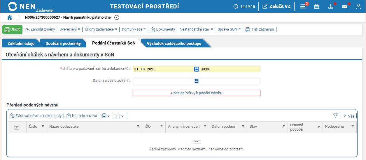Viewport: 366px width, 160px height.
Task: Open the notifications menu with badge 2
Action: coord(303,6)
